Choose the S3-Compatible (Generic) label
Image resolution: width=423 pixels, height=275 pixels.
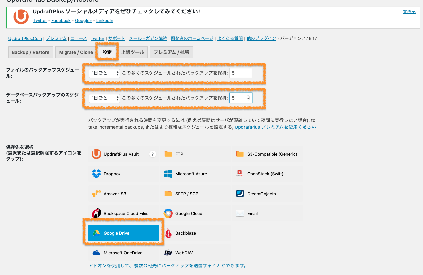[x=272, y=154]
